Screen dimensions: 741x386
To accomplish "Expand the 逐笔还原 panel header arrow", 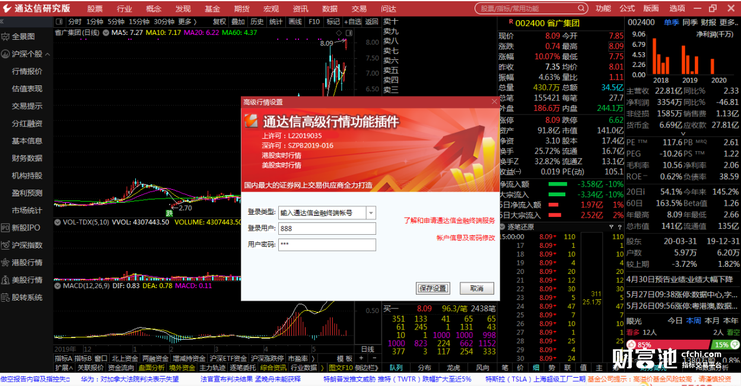I will (503, 227).
